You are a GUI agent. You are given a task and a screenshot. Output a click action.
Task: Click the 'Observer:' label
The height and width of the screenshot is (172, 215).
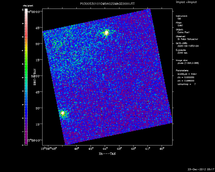pyautogui.click(x=181, y=36)
